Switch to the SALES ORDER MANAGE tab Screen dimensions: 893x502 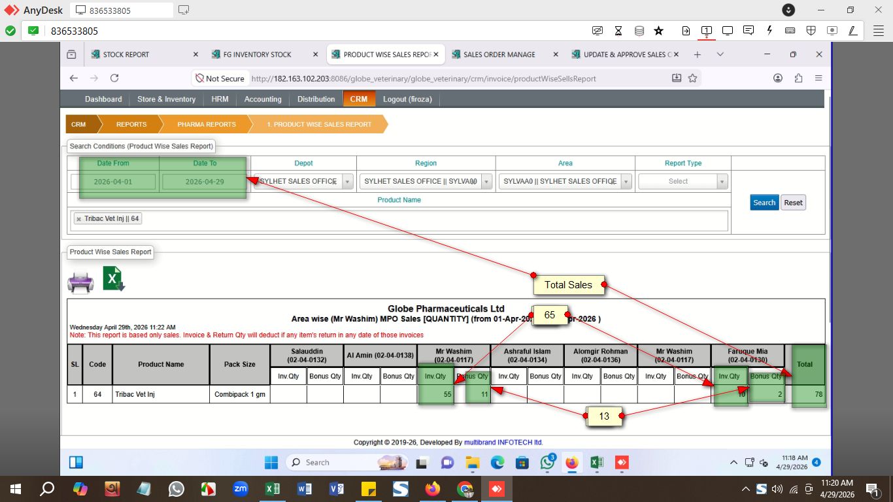coord(505,54)
